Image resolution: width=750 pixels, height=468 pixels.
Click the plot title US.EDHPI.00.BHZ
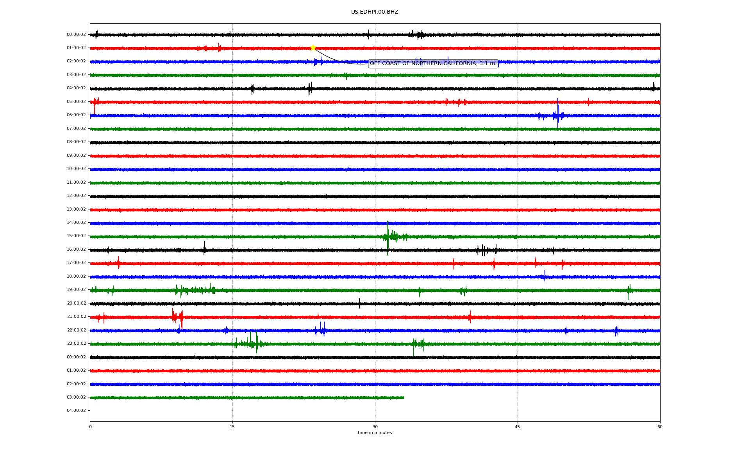tap(375, 12)
